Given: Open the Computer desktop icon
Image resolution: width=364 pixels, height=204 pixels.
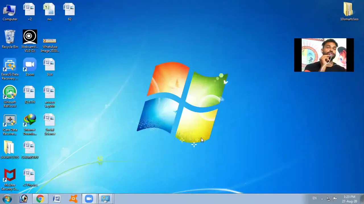Looking at the screenshot, I should click(x=10, y=12).
